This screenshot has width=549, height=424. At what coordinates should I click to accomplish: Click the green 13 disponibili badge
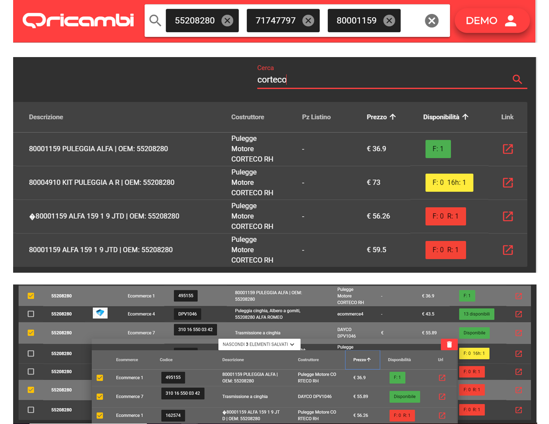click(x=476, y=314)
